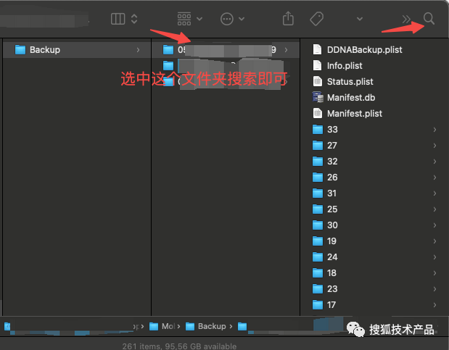Click Backup in the bottom path bar
The height and width of the screenshot is (350, 449).
tap(206, 326)
